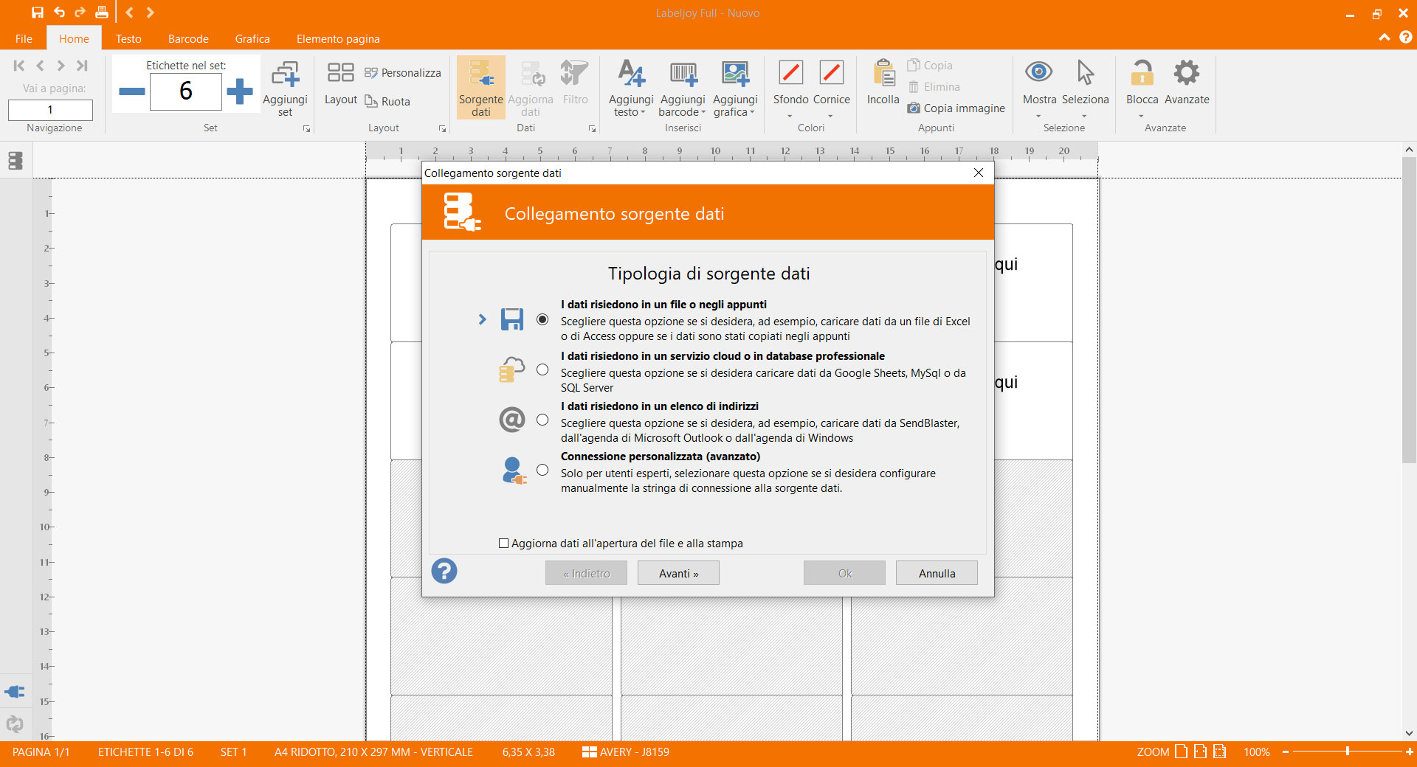
Task: Expand Seleziona dropdown arrow
Action: 1084,117
